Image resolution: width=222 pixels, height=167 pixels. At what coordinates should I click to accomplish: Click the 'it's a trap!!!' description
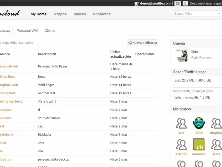pyautogui.click(x=47, y=101)
